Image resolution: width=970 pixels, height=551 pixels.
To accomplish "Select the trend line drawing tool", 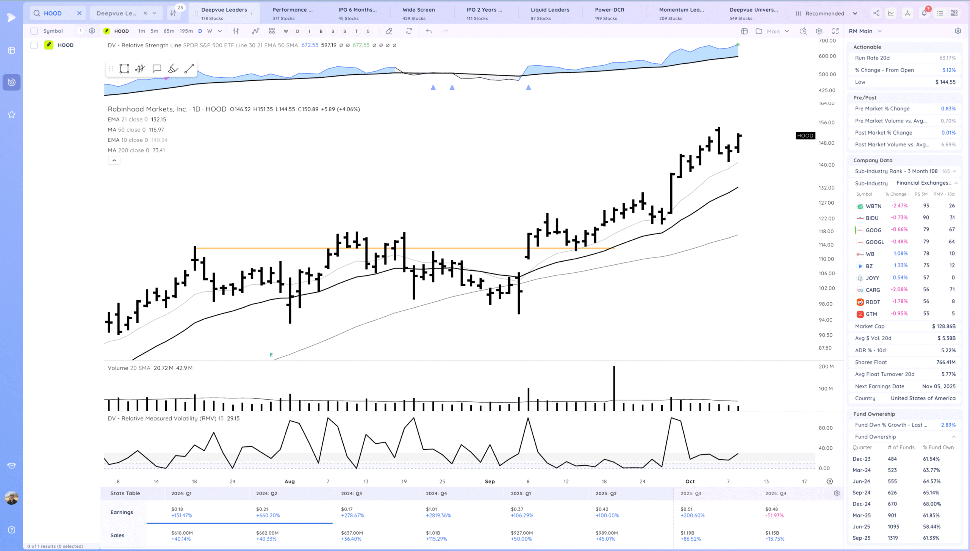I will 189,69.
